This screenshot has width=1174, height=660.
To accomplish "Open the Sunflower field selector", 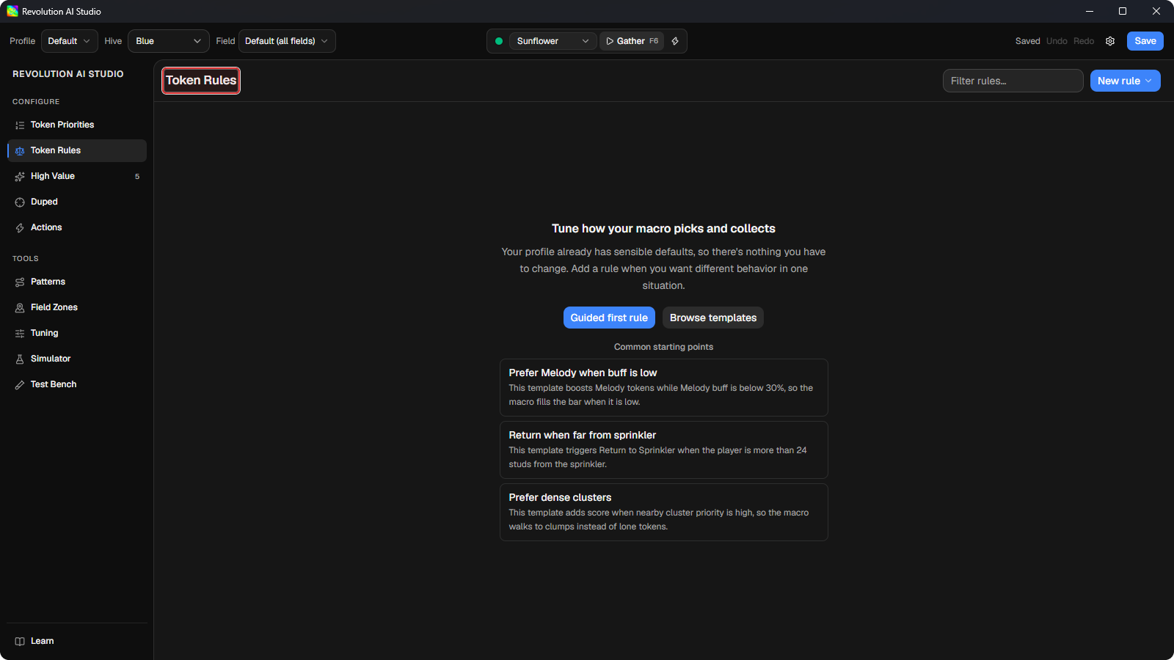I will tap(553, 41).
